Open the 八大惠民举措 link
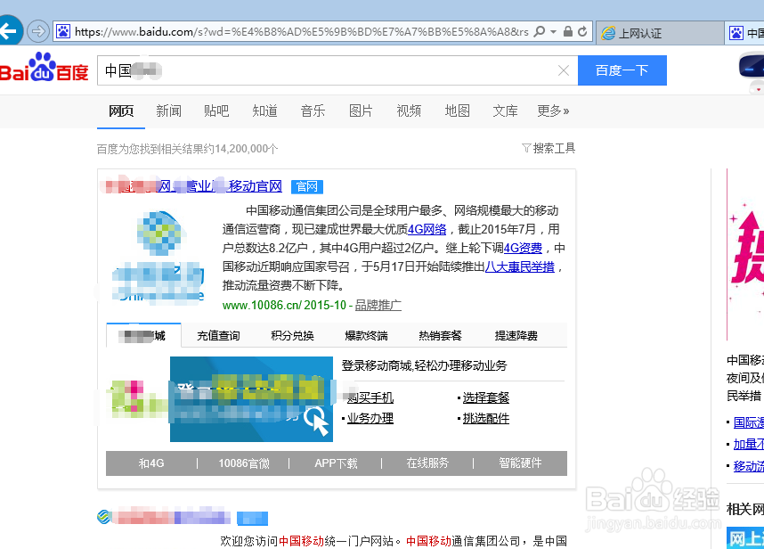This screenshot has width=764, height=549. pyautogui.click(x=519, y=267)
